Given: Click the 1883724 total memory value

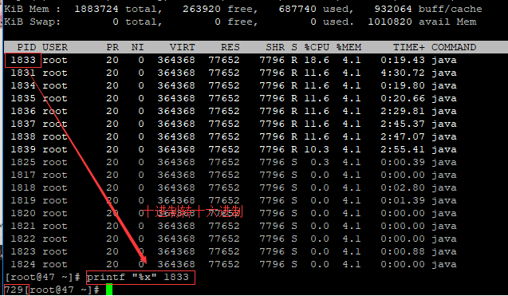Looking at the screenshot, I should (x=96, y=9).
